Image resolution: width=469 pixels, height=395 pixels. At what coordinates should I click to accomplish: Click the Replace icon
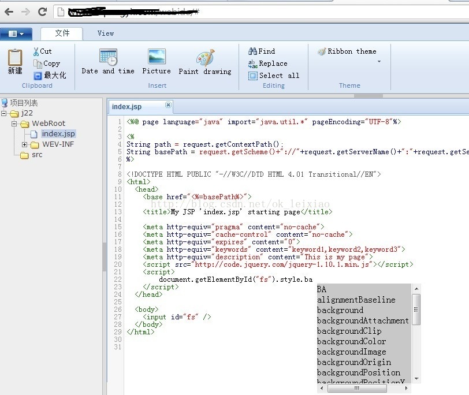coord(253,64)
